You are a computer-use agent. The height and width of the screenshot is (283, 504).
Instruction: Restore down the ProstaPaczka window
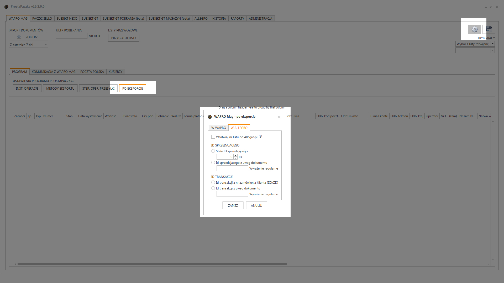[491, 7]
